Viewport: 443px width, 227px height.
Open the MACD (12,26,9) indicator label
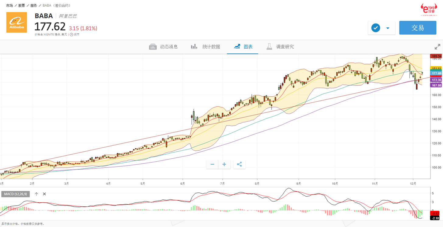pos(16,194)
